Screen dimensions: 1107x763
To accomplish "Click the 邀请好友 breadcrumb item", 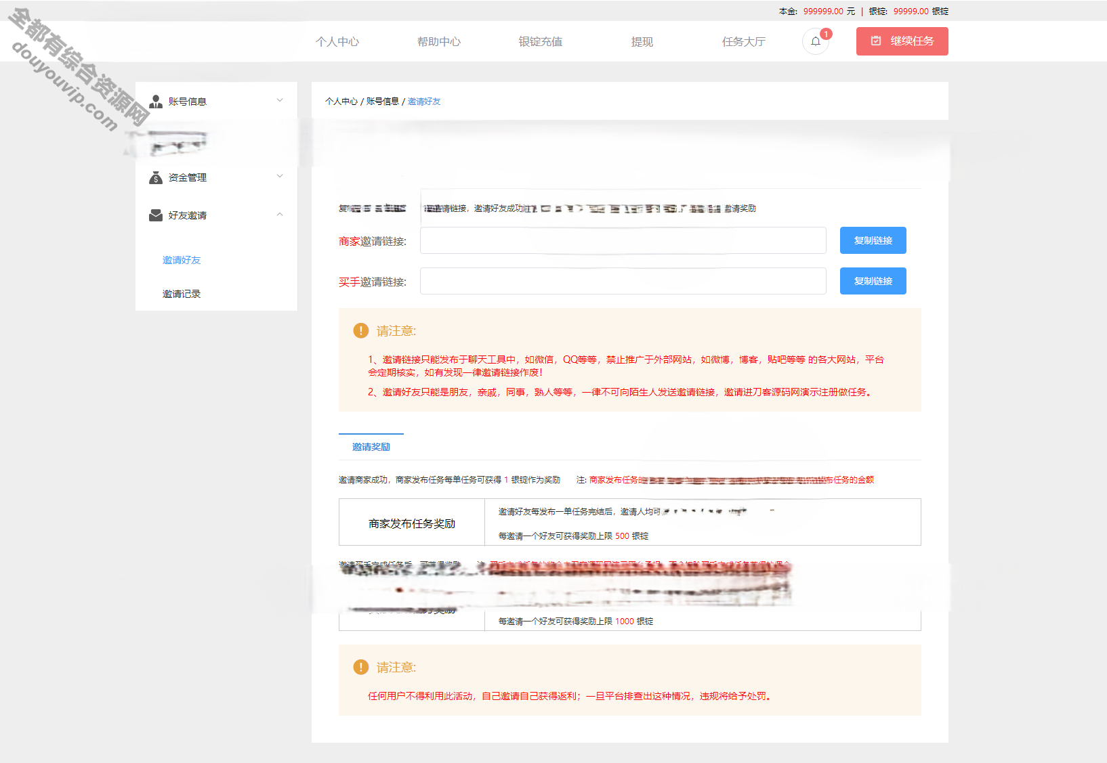I will (x=424, y=102).
